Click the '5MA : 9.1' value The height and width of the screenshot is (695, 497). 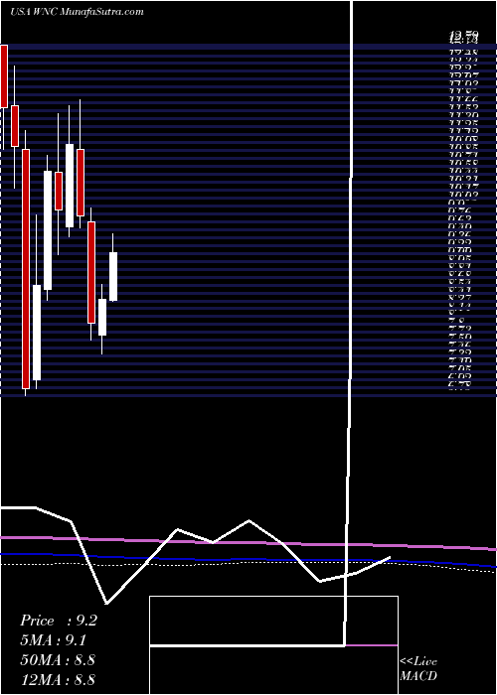54,640
